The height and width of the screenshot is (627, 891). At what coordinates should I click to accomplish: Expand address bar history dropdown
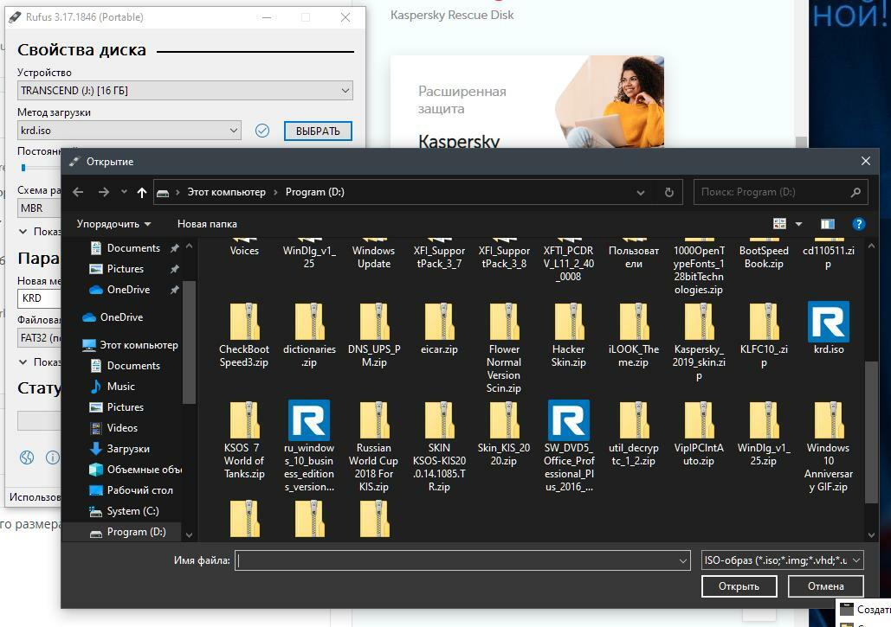coord(641,192)
